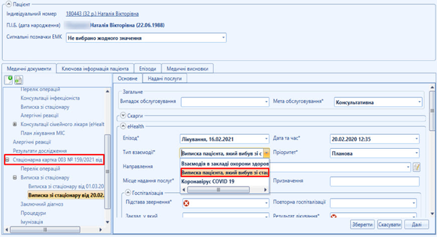Image resolution: width=437 pixels, height=237 pixels.
Task: Select Перелік операцій under Стаціонарна картка
Action: click(40, 169)
